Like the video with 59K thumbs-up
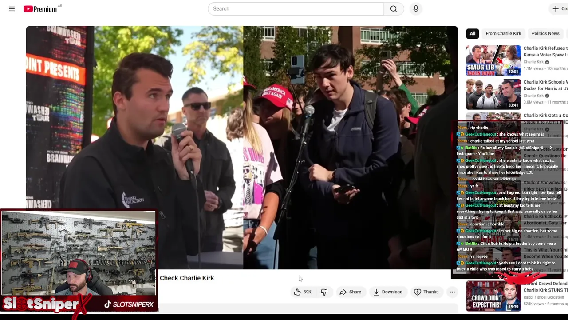Screen dimensions: 568x320 pos(303,292)
